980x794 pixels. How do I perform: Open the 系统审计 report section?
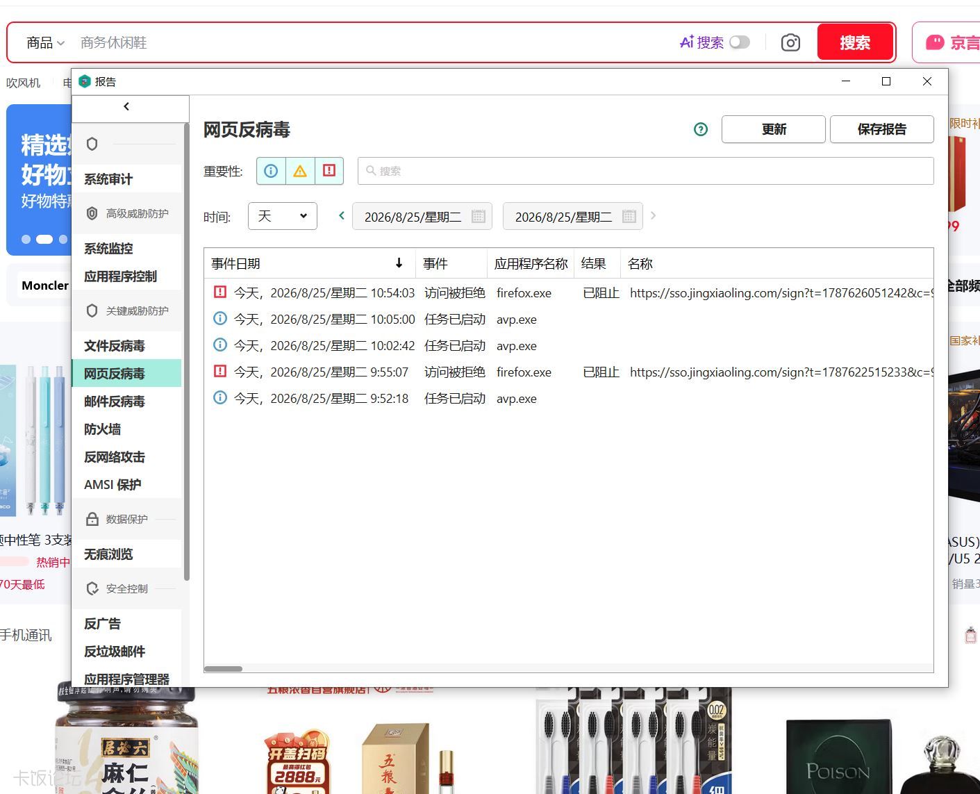pyautogui.click(x=126, y=179)
